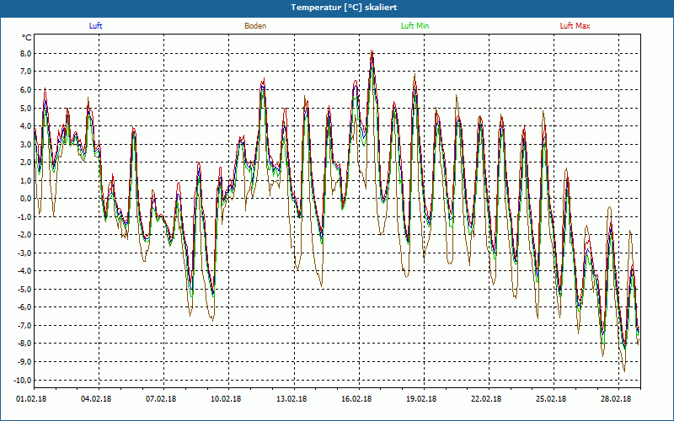Click the 10.02.18 date label
674x421 pixels.
tap(226, 399)
